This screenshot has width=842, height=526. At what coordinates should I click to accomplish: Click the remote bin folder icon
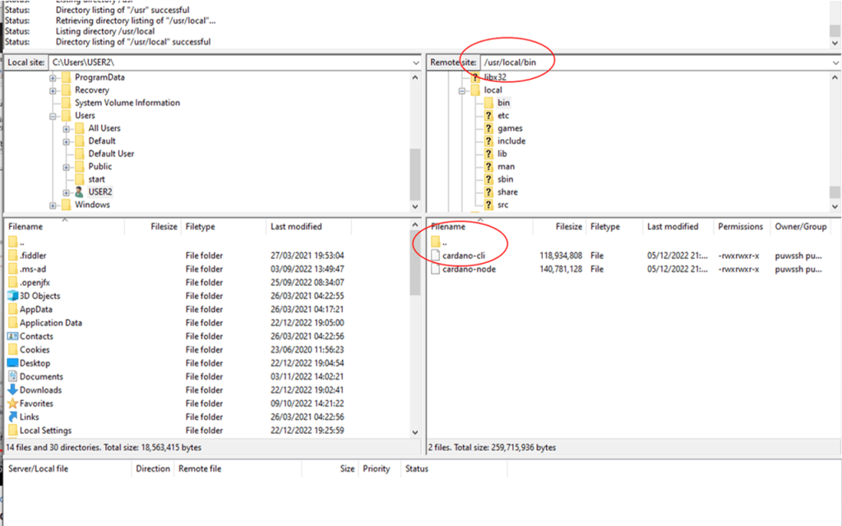click(488, 103)
